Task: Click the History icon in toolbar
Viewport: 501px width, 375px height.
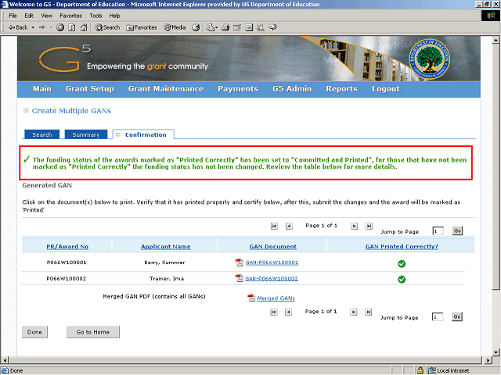Action: click(196, 27)
